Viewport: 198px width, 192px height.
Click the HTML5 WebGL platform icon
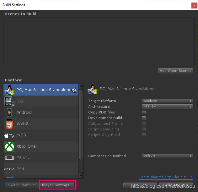click(x=9, y=124)
